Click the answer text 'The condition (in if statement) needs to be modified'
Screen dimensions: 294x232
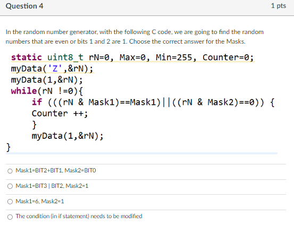point(79,216)
